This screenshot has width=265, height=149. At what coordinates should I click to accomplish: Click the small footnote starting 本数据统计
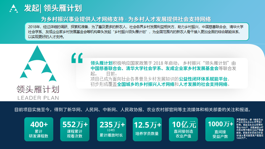(250, 129)
